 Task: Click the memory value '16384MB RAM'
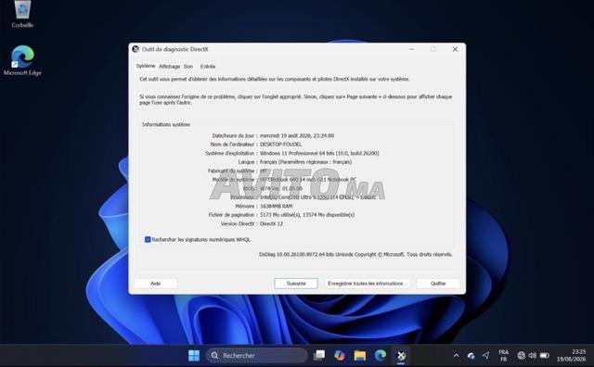click(277, 206)
